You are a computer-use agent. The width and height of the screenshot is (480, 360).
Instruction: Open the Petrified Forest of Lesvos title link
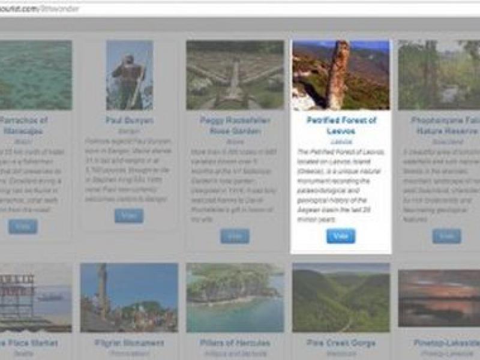341,125
